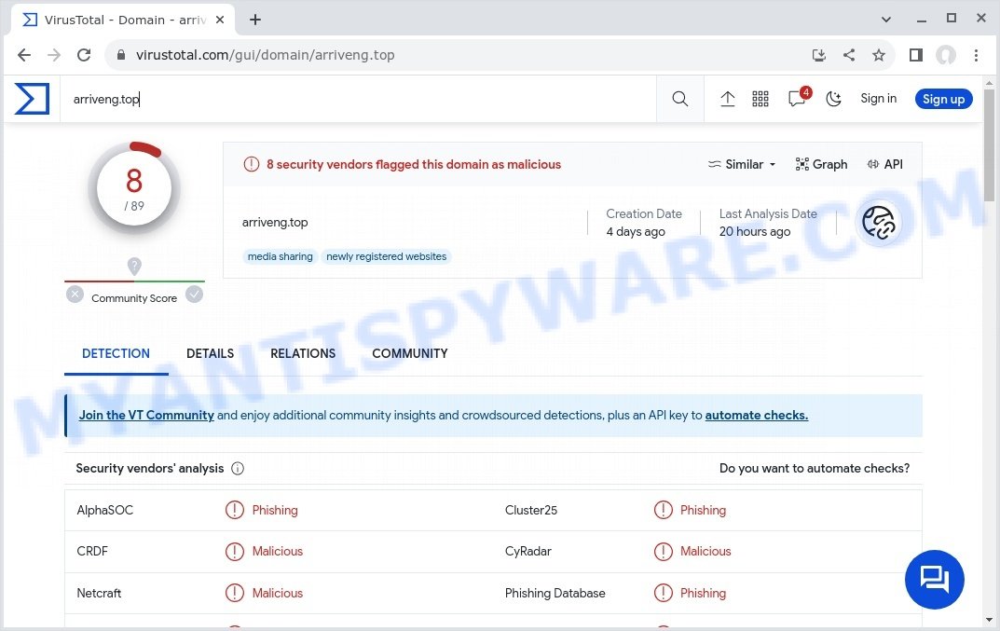Open the upload file icon
This screenshot has width=1000, height=631.
tap(728, 99)
